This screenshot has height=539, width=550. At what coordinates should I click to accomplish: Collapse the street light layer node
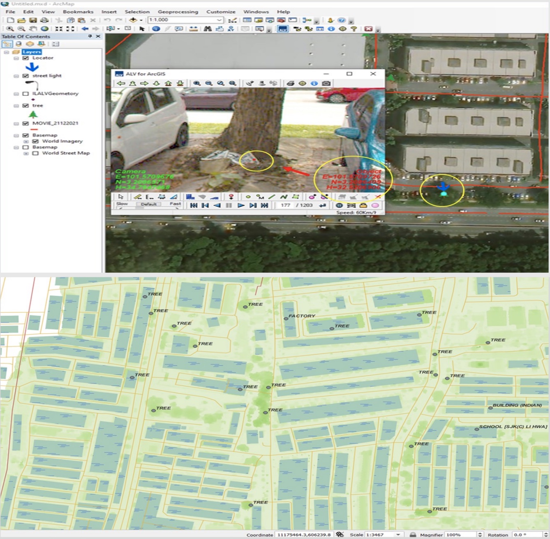tap(16, 76)
